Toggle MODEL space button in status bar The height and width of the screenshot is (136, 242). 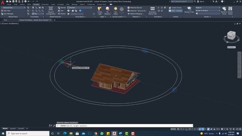click(x=173, y=129)
